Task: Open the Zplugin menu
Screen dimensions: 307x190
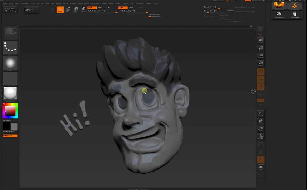Action: pos(148,3)
